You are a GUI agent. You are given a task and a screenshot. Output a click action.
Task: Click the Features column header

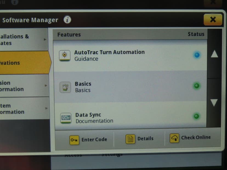69,35
